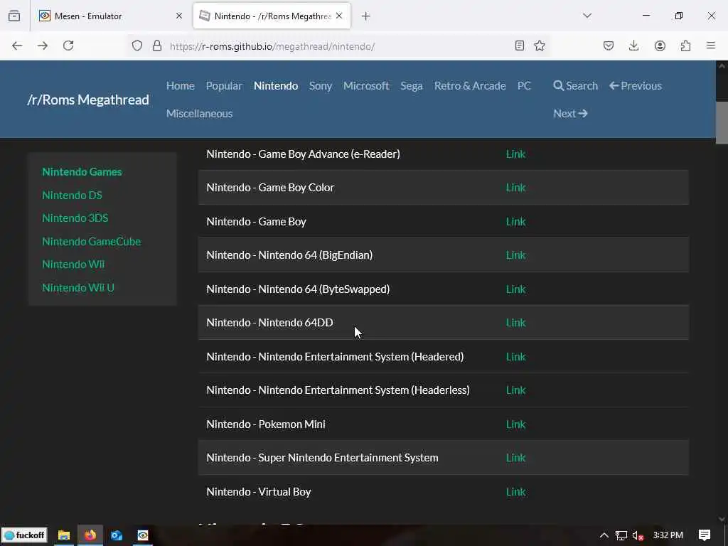
Task: Open the Firefox account icon
Action: pyautogui.click(x=660, y=45)
